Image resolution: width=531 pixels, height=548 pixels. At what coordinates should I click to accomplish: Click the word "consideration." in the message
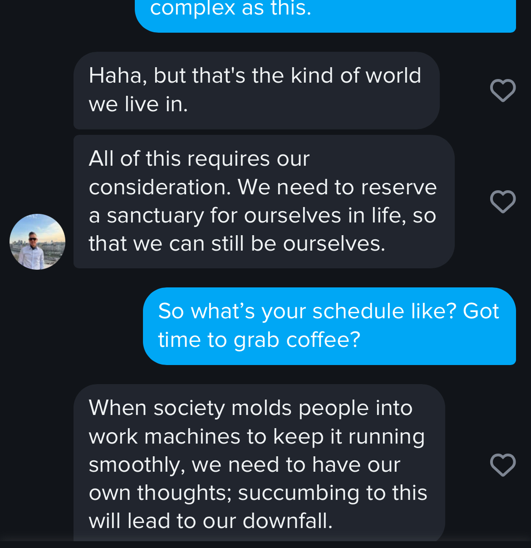[160, 188]
